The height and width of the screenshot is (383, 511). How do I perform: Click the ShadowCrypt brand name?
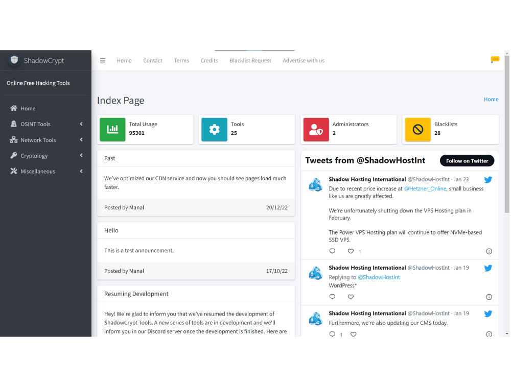pos(44,60)
